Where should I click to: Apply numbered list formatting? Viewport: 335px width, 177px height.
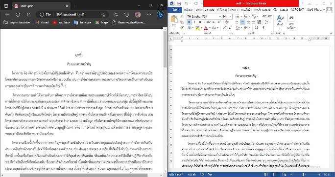tap(246, 17)
